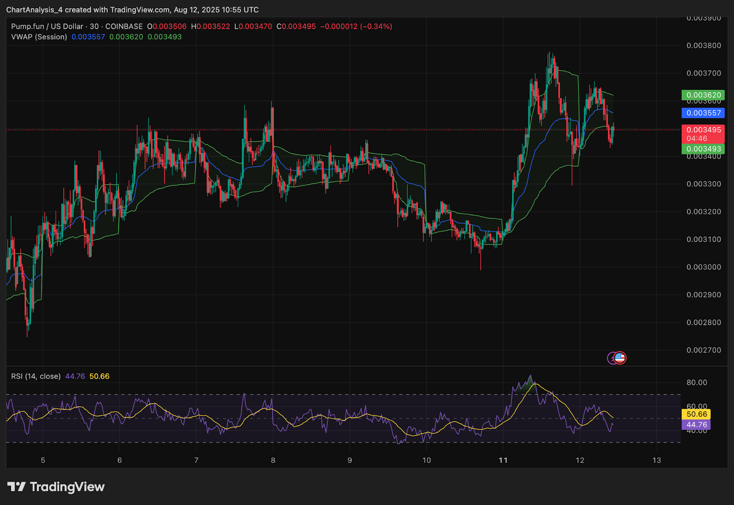The width and height of the screenshot is (734, 505).
Task: Click the 80.00 level on RSI scale
Action: click(696, 383)
